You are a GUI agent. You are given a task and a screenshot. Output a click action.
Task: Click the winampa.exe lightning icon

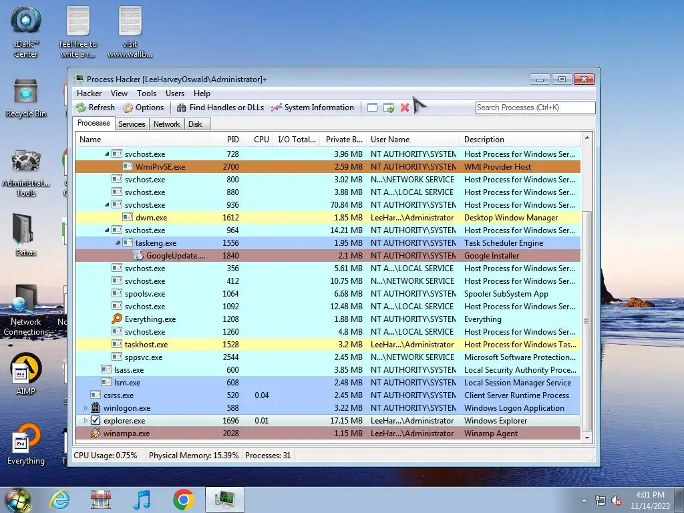pyautogui.click(x=95, y=433)
